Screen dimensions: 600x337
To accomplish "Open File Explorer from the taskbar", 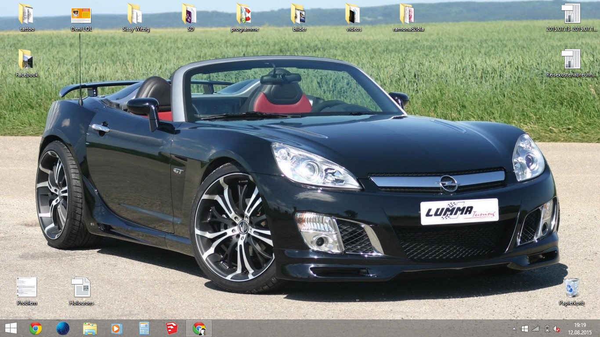I will point(90,328).
